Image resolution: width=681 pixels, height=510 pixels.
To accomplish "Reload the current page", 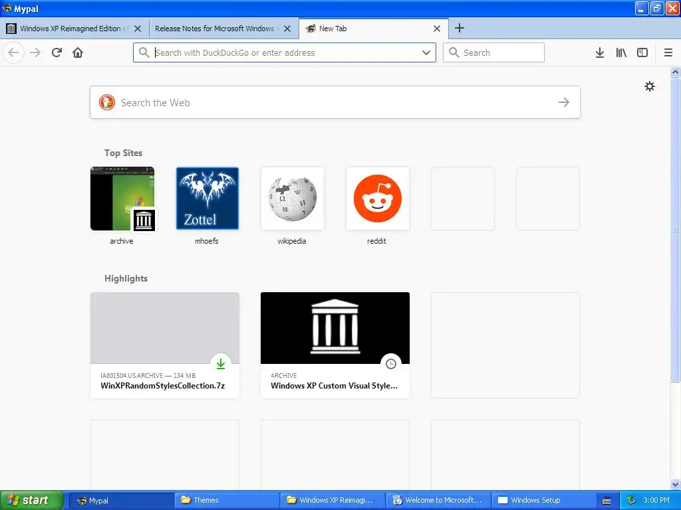I will pyautogui.click(x=57, y=52).
